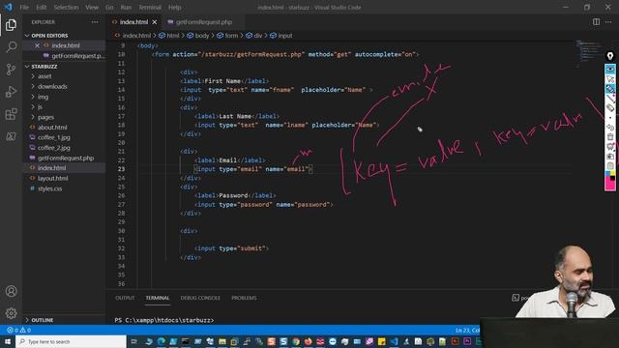Open layout.html in the file tree

click(52, 178)
